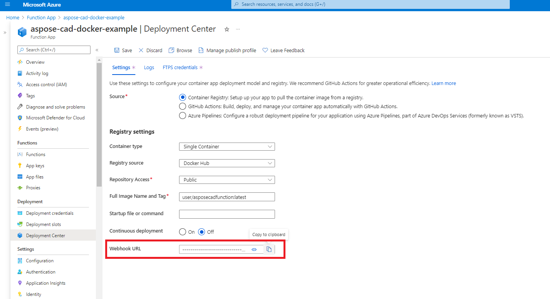The height and width of the screenshot is (299, 550).
Task: Click the top search resources, services, and docs bar
Action: point(371,4)
